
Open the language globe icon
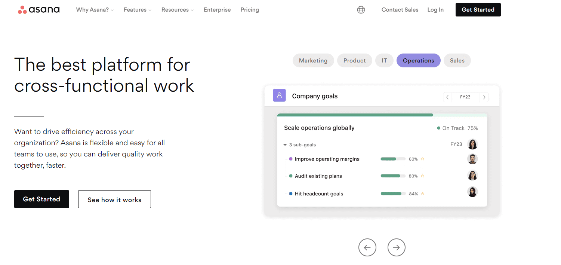click(x=361, y=10)
